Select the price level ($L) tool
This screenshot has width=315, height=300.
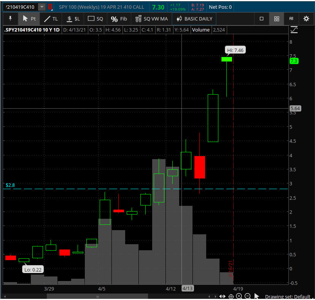click(73, 19)
